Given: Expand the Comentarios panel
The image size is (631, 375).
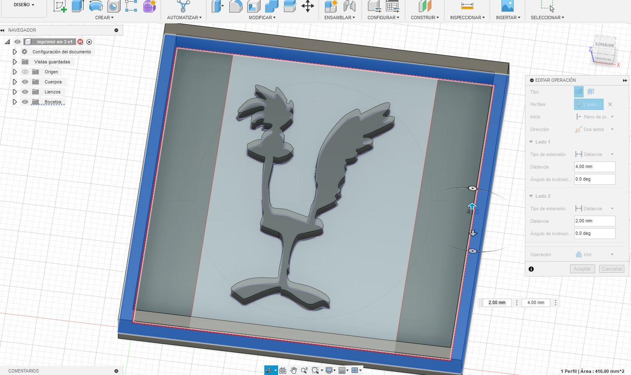Looking at the screenshot, I should 116,371.
